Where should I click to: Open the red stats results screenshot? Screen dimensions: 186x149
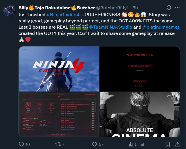click(59, 114)
